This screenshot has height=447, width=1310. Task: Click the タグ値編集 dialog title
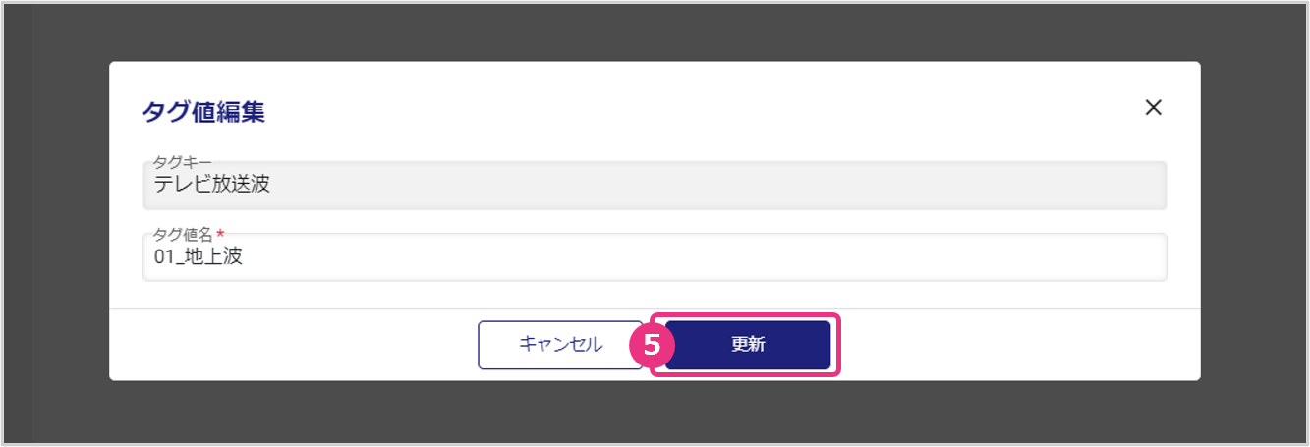203,112
